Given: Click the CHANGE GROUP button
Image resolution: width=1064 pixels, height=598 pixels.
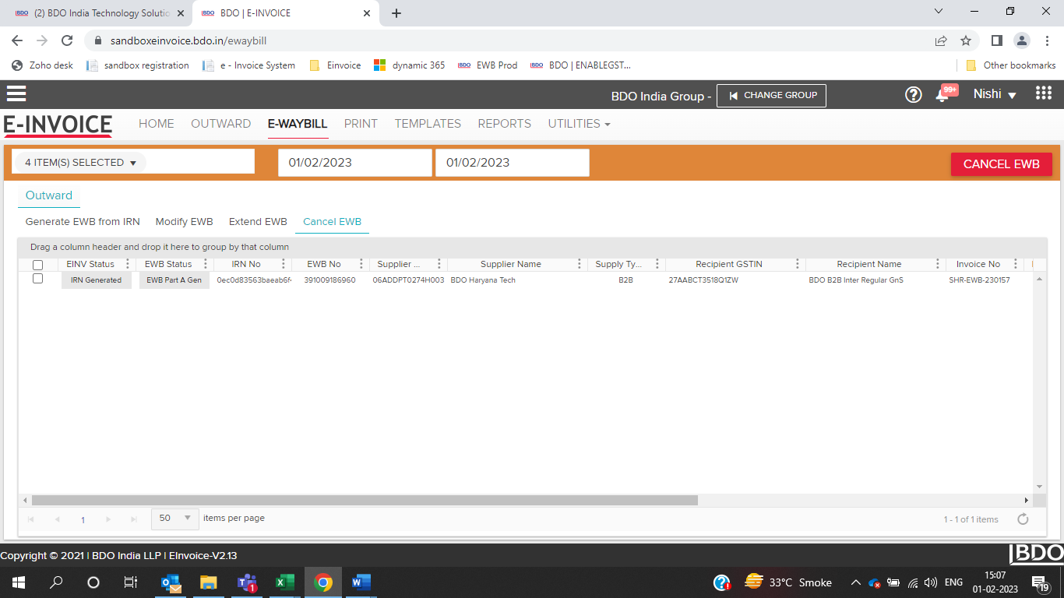Looking at the screenshot, I should tap(771, 96).
